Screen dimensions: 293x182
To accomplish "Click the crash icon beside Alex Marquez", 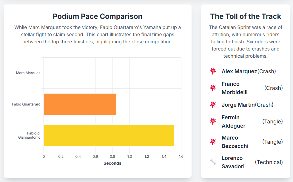I will click(x=213, y=71).
